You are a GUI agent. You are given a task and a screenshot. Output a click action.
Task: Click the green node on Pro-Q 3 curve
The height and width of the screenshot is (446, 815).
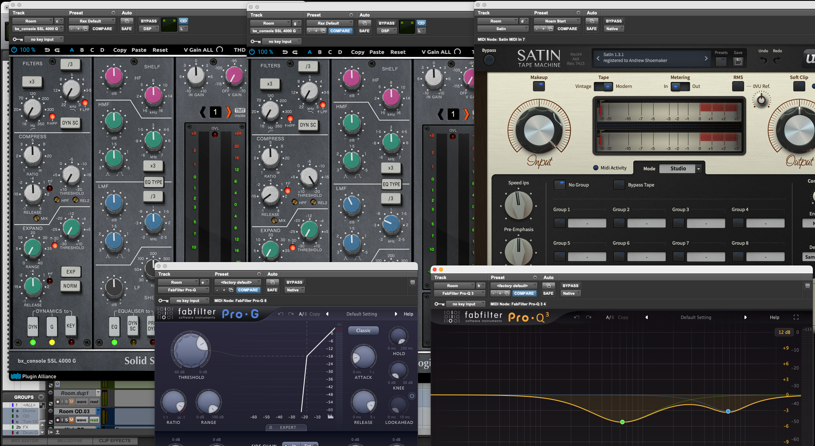(x=622, y=422)
